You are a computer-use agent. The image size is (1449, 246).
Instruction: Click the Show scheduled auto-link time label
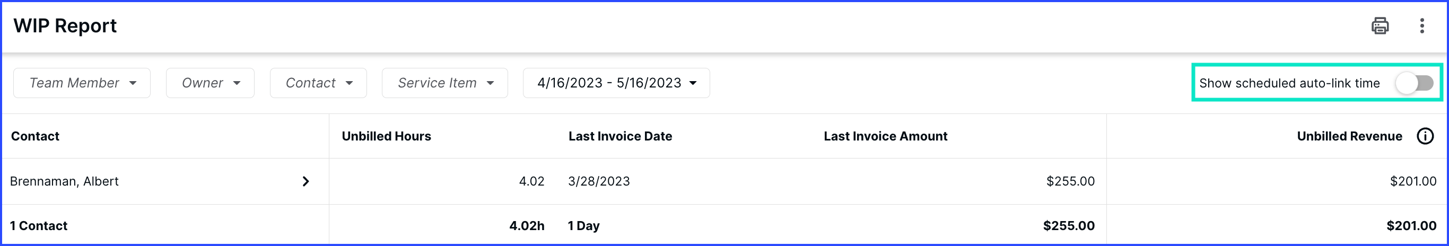point(1289,83)
